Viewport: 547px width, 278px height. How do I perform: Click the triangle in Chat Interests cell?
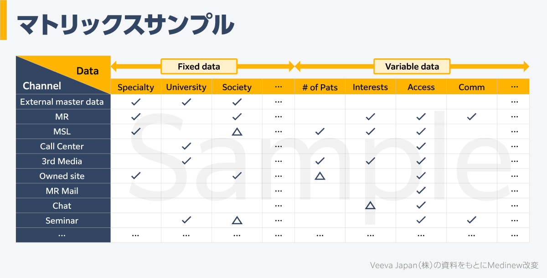pos(370,206)
